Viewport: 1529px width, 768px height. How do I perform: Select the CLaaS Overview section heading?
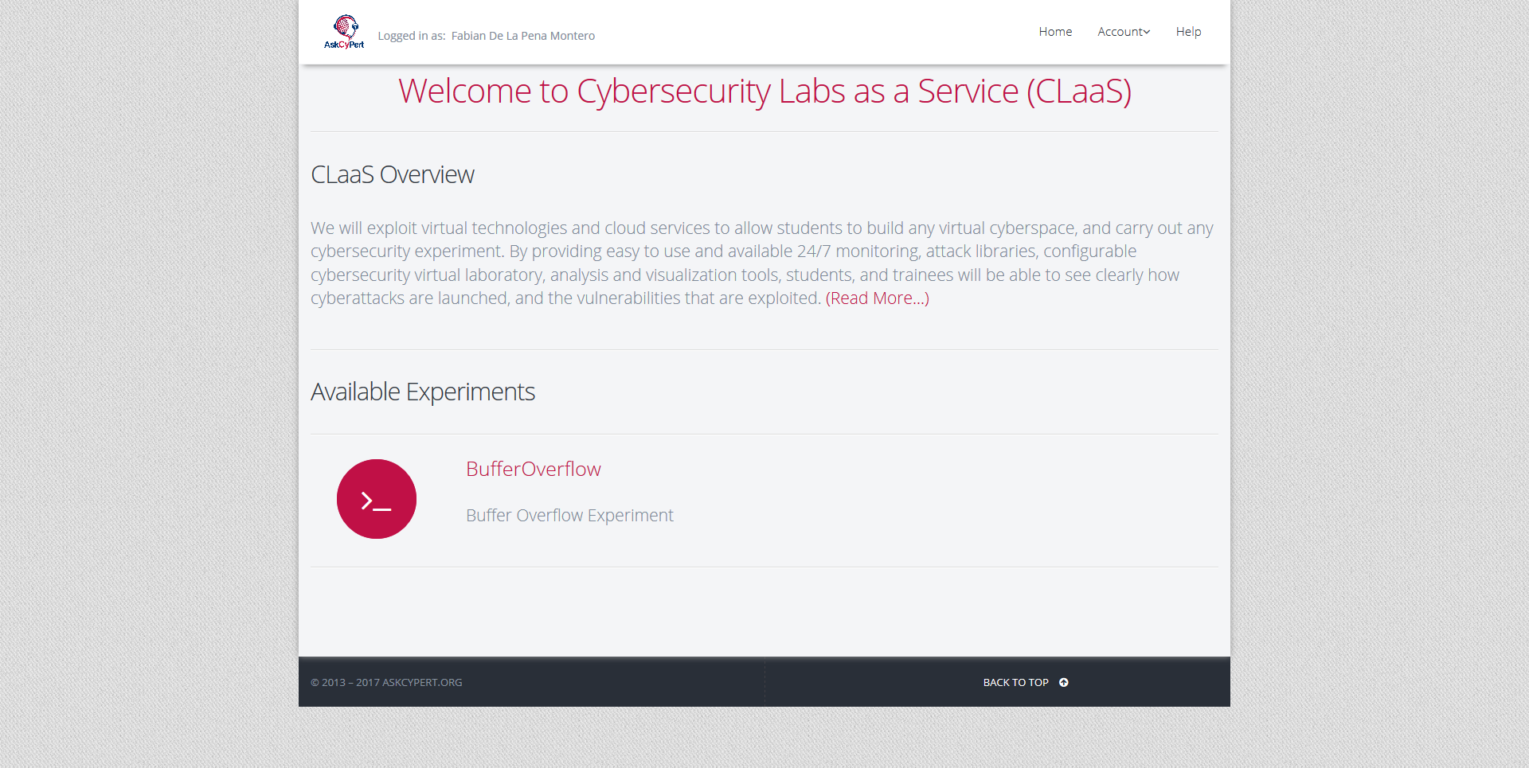392,174
